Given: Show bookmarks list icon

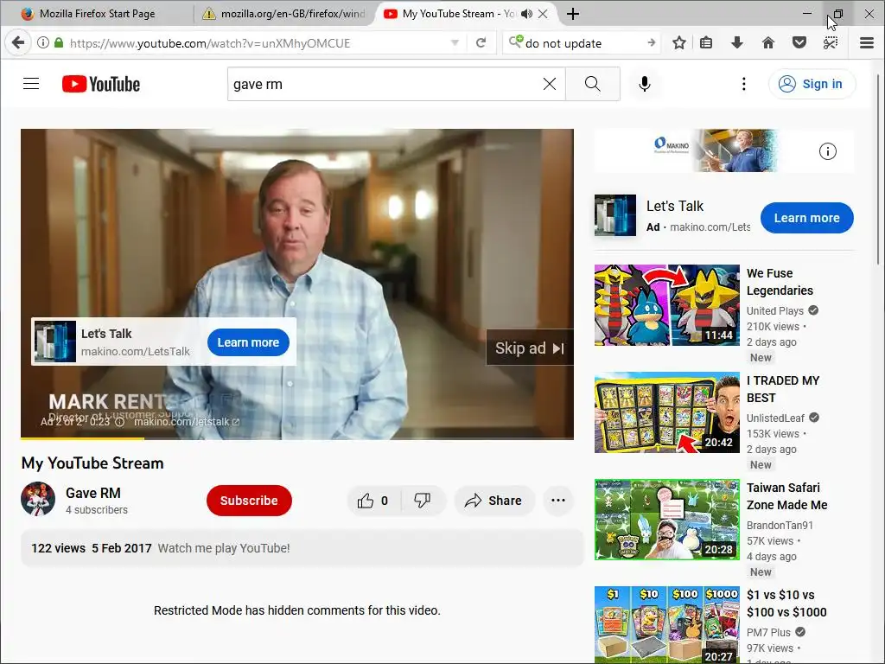Looking at the screenshot, I should [x=706, y=43].
